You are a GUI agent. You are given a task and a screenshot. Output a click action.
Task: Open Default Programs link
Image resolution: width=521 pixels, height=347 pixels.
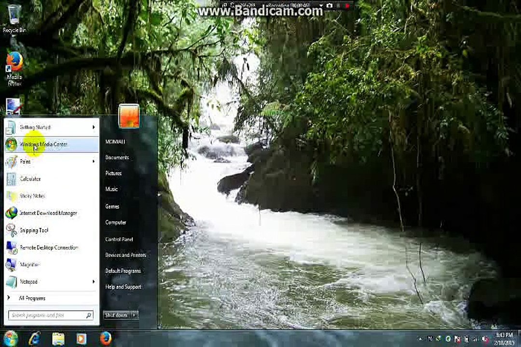click(x=123, y=271)
